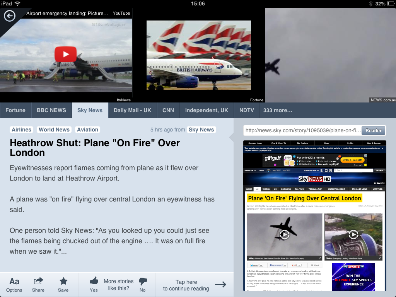Open the Daily Mail - UK tab

click(x=132, y=110)
